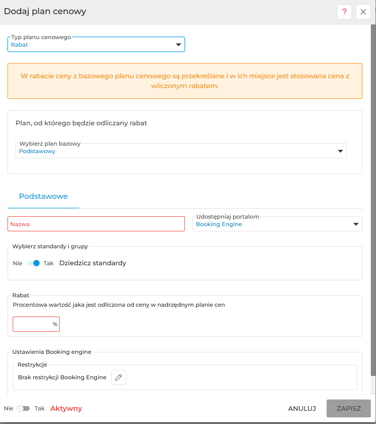Viewport: 376px width, 424px height.
Task: Open help via the question mark icon
Action: click(344, 12)
